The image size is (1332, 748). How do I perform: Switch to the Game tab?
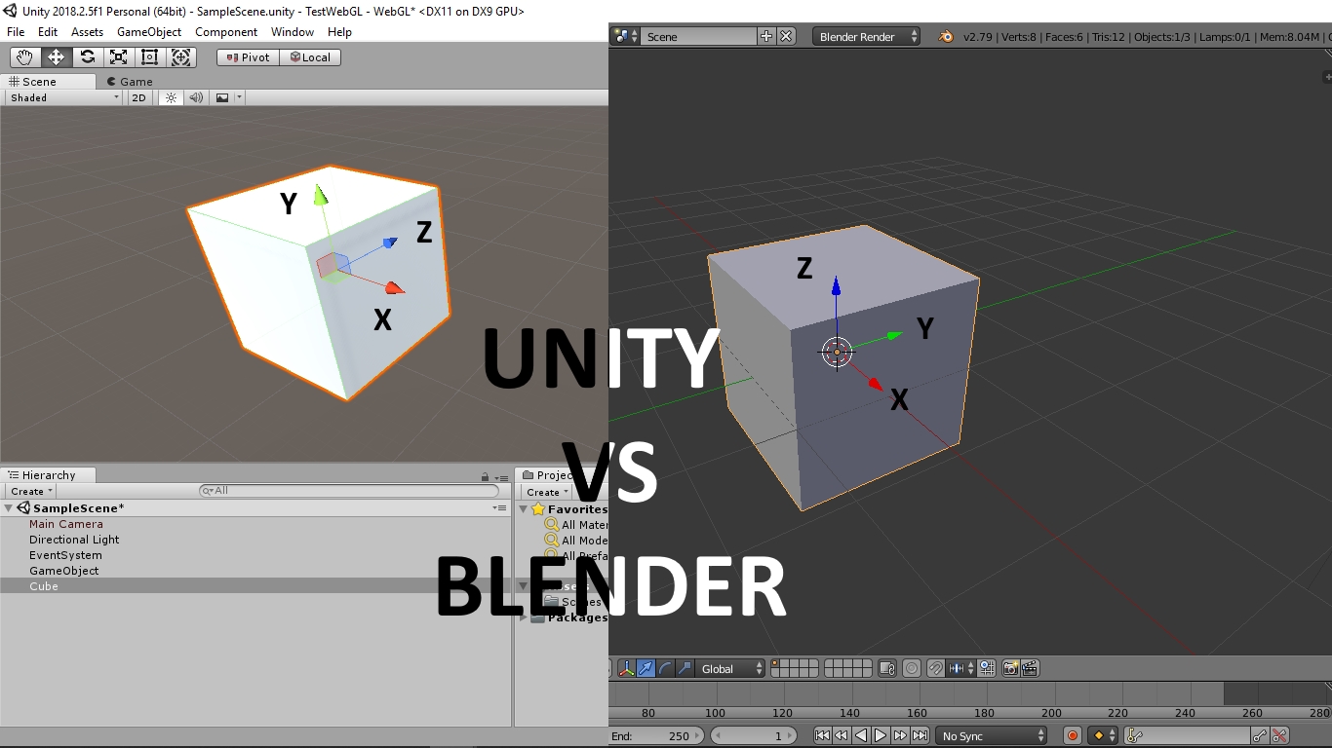click(x=130, y=82)
